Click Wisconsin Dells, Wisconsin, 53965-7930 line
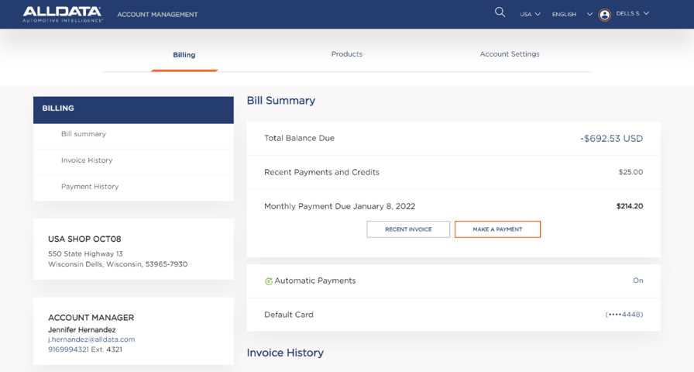The image size is (694, 372). (118, 264)
